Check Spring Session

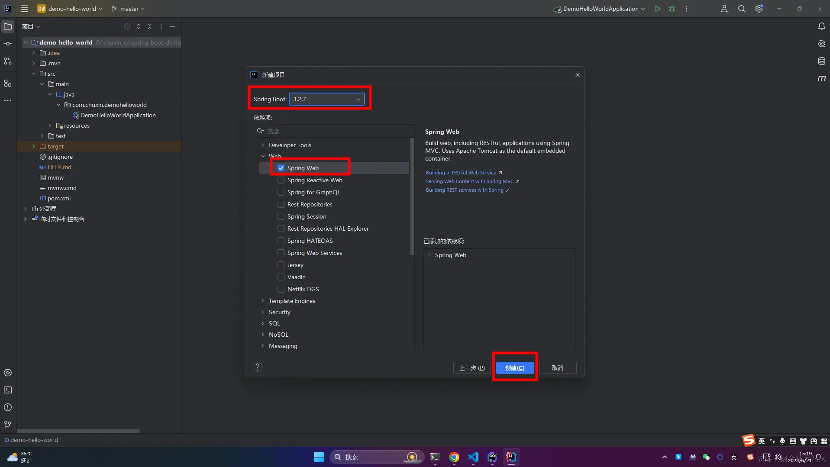281,216
